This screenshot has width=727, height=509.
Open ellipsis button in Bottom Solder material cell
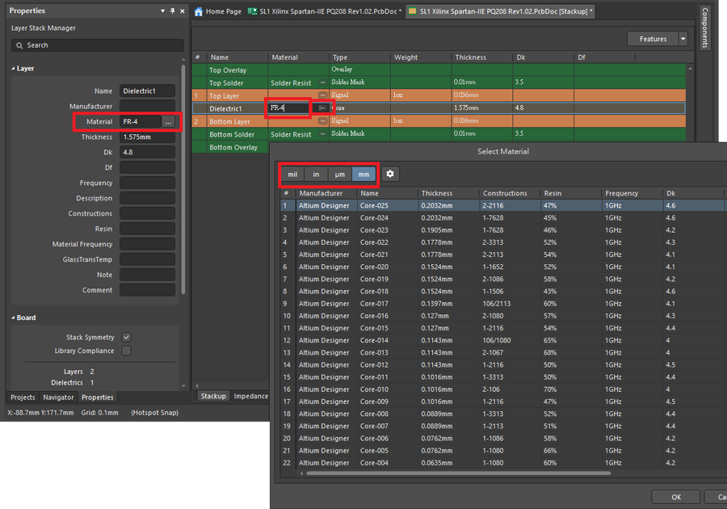tap(322, 134)
